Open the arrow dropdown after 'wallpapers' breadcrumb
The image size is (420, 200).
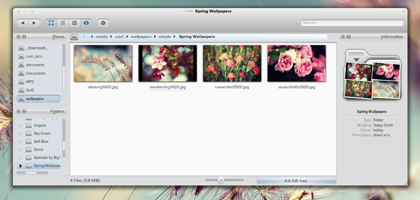click(155, 37)
